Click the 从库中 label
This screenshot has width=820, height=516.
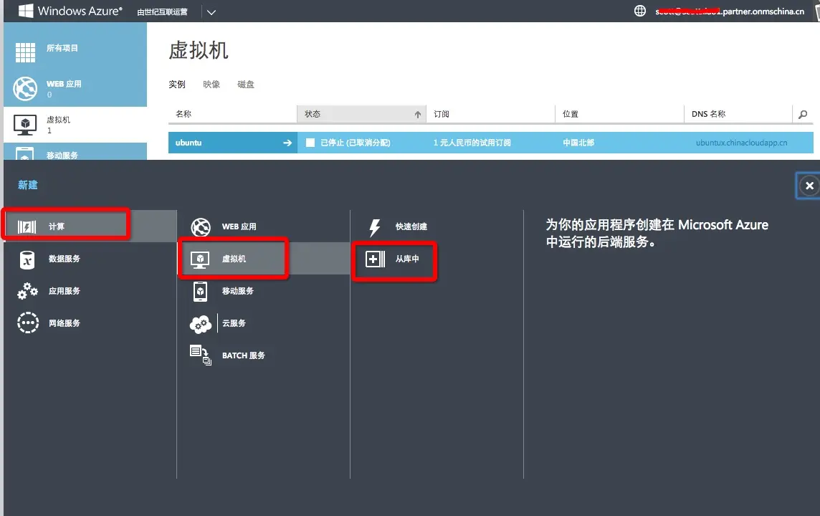pyautogui.click(x=407, y=259)
